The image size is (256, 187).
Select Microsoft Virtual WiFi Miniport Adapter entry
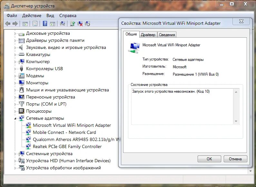(72, 126)
